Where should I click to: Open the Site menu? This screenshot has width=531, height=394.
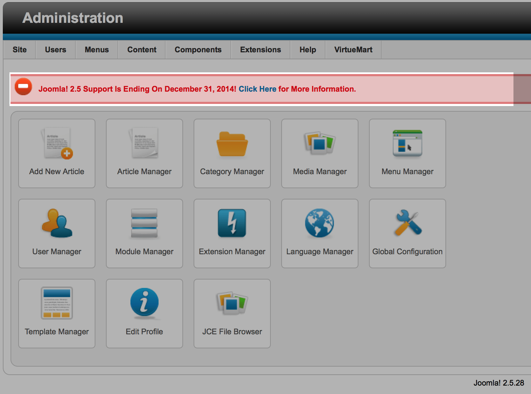click(20, 50)
